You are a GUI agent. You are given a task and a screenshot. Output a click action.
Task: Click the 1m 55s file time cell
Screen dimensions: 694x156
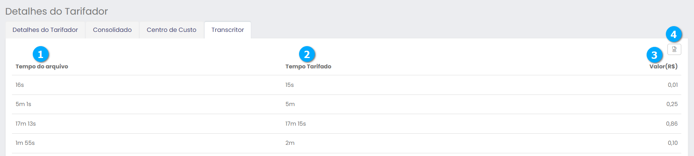click(25, 143)
